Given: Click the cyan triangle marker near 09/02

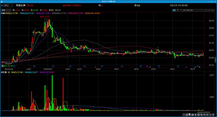Looking at the screenshot, I should [x=195, y=67].
